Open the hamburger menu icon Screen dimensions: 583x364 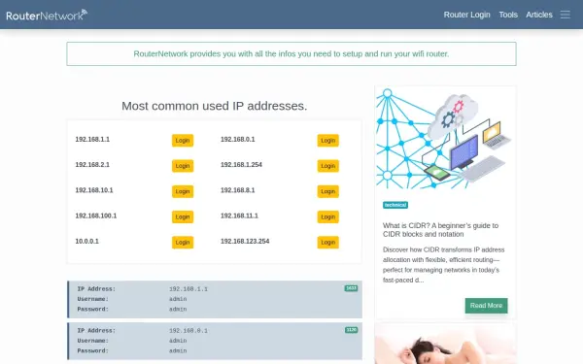point(566,15)
